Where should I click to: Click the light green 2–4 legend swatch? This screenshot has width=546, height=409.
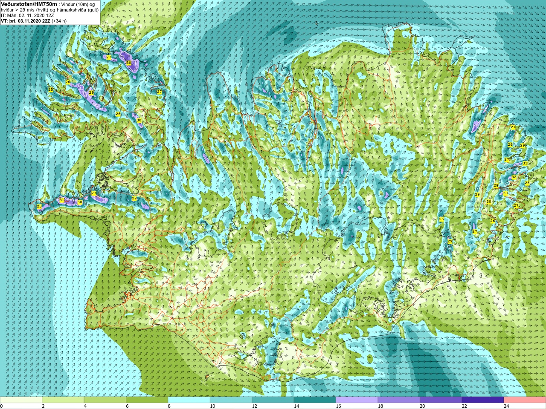click(x=63, y=400)
